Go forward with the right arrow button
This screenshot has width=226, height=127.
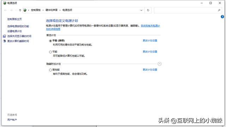click(11, 10)
